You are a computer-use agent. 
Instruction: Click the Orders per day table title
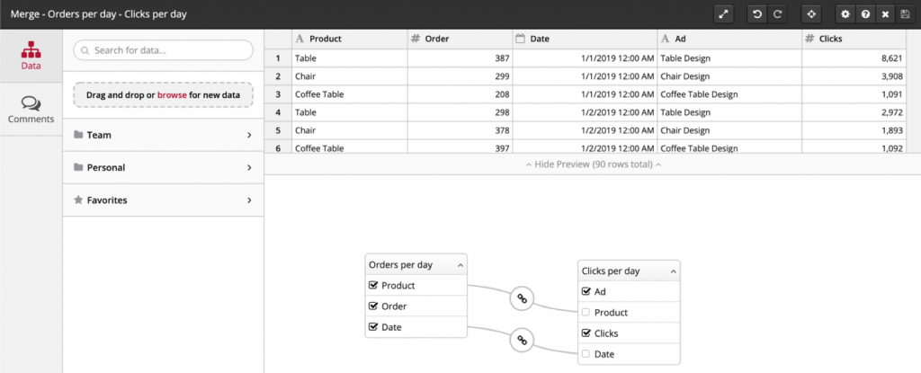point(400,265)
